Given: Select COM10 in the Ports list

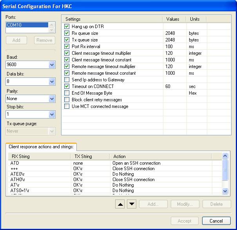Looking at the screenshot, I should tap(27, 25).
